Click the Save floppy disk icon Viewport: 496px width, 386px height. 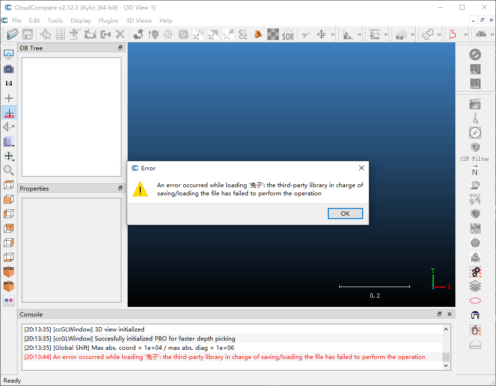pos(28,34)
